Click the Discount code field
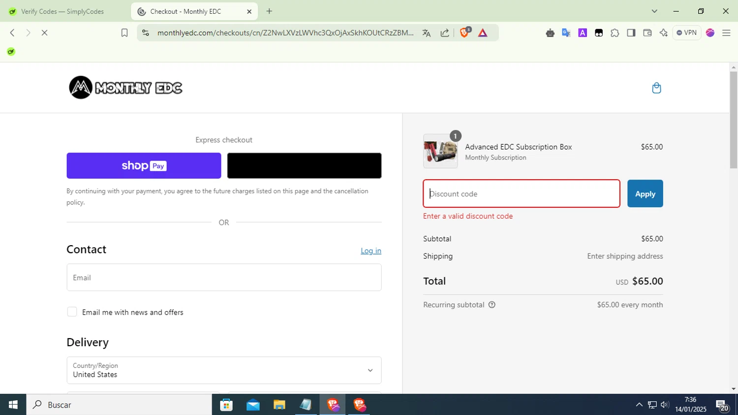The image size is (738, 415). [522, 193]
